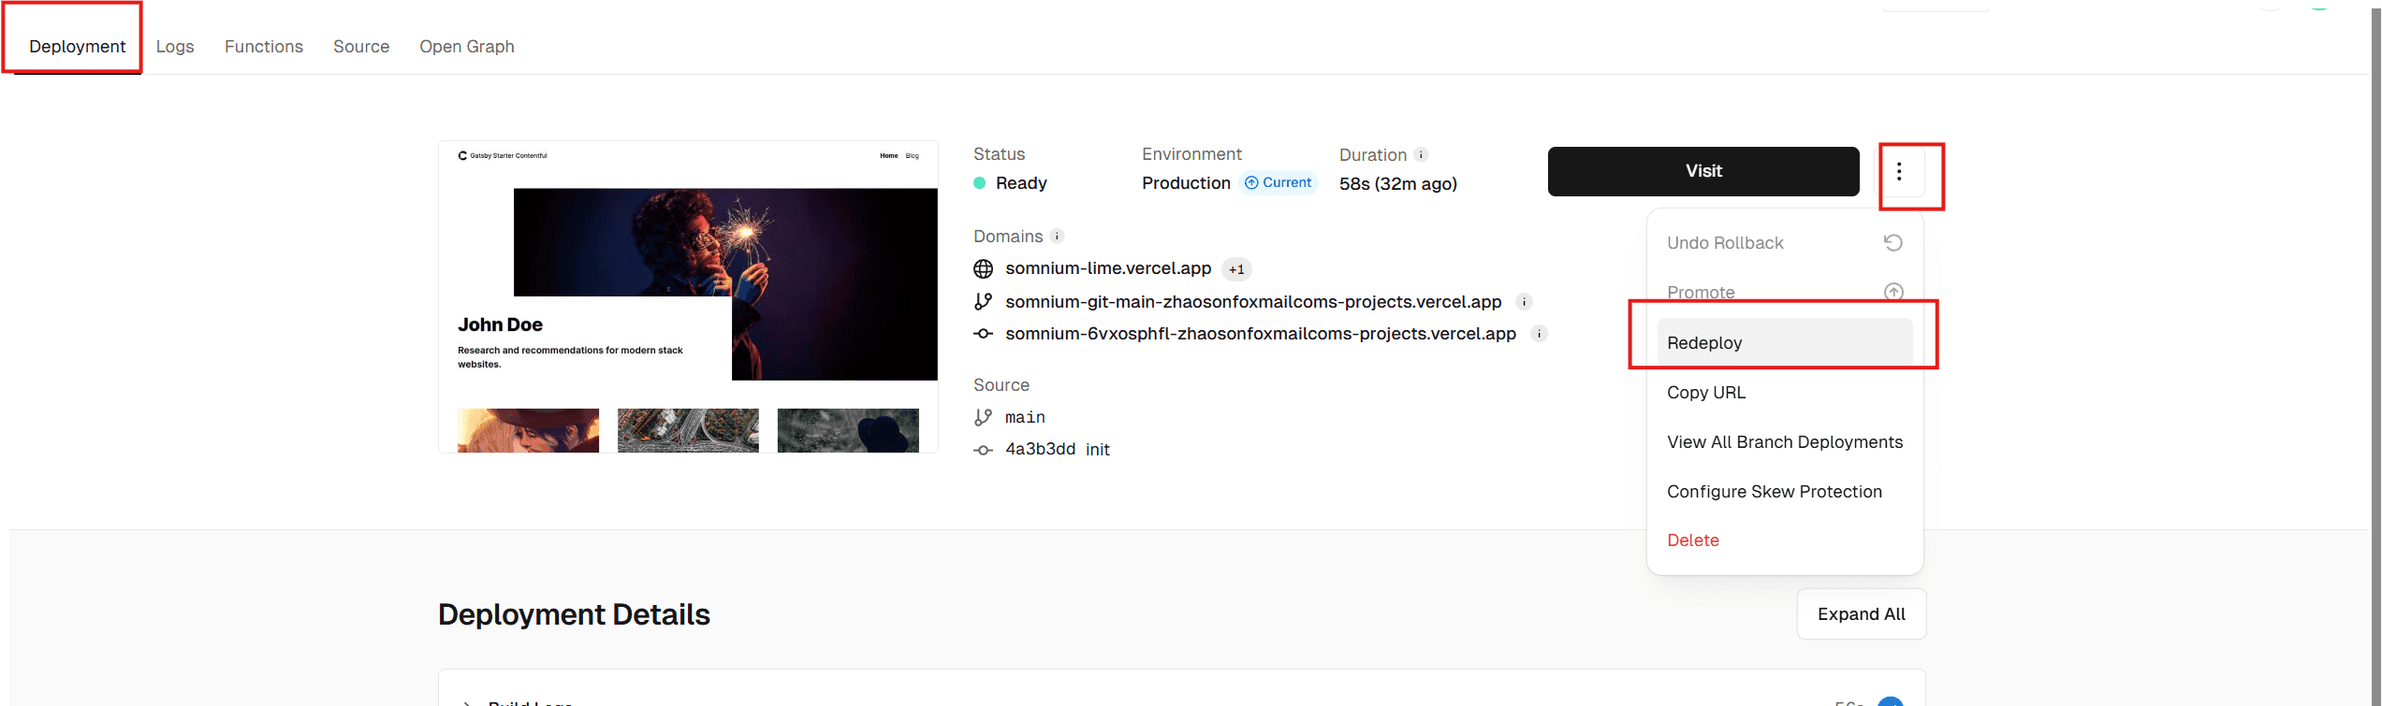
Task: Switch to the Logs tab
Action: click(x=175, y=47)
